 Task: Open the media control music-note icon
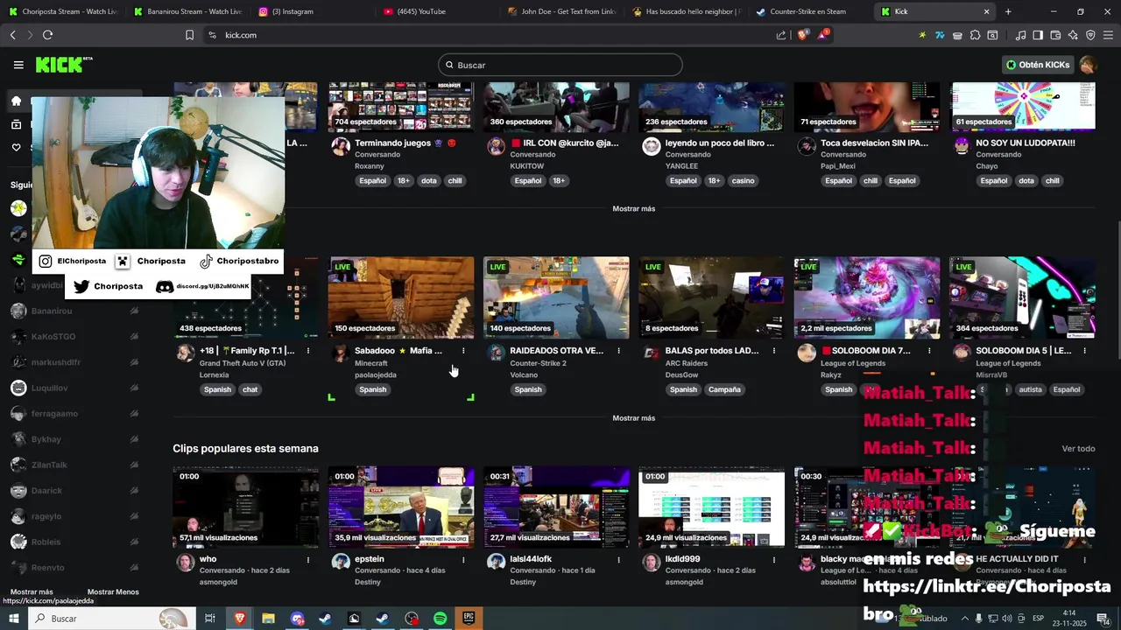1020,35
